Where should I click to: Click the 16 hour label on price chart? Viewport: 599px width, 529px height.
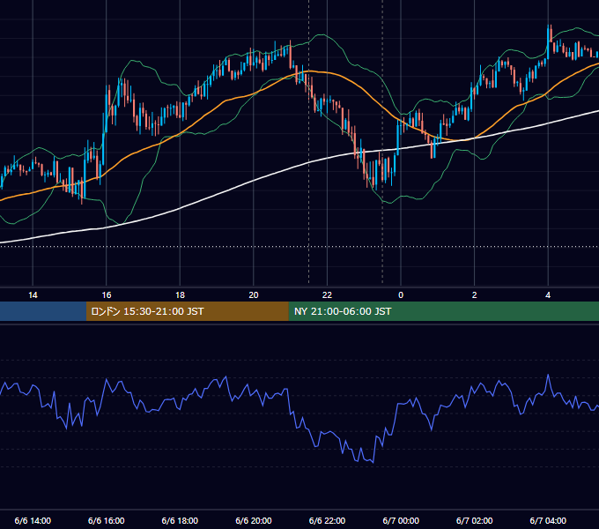107,295
